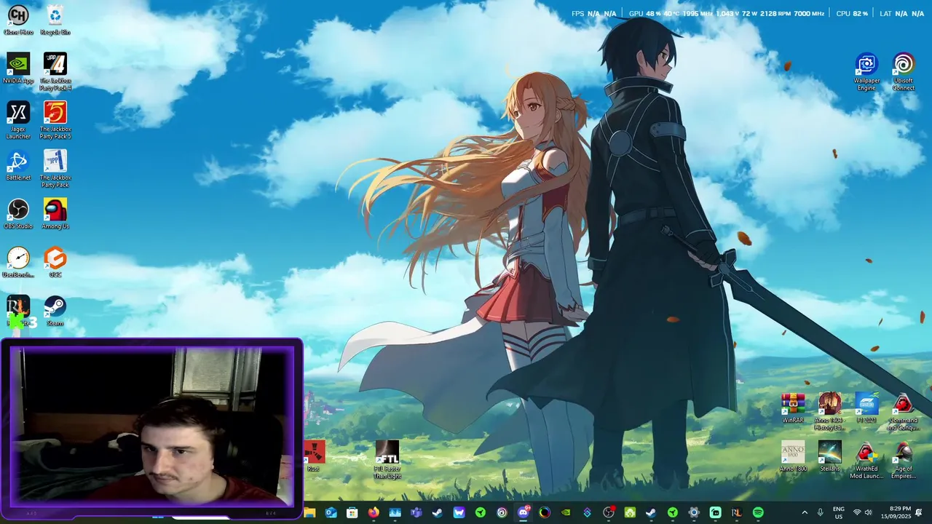Select the WinRAR desktop shortcut

click(x=793, y=408)
